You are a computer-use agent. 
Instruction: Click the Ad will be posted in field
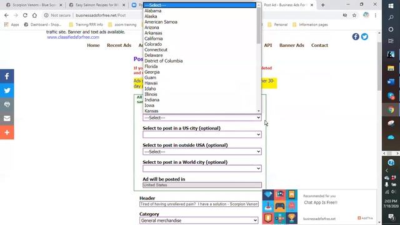(202, 185)
